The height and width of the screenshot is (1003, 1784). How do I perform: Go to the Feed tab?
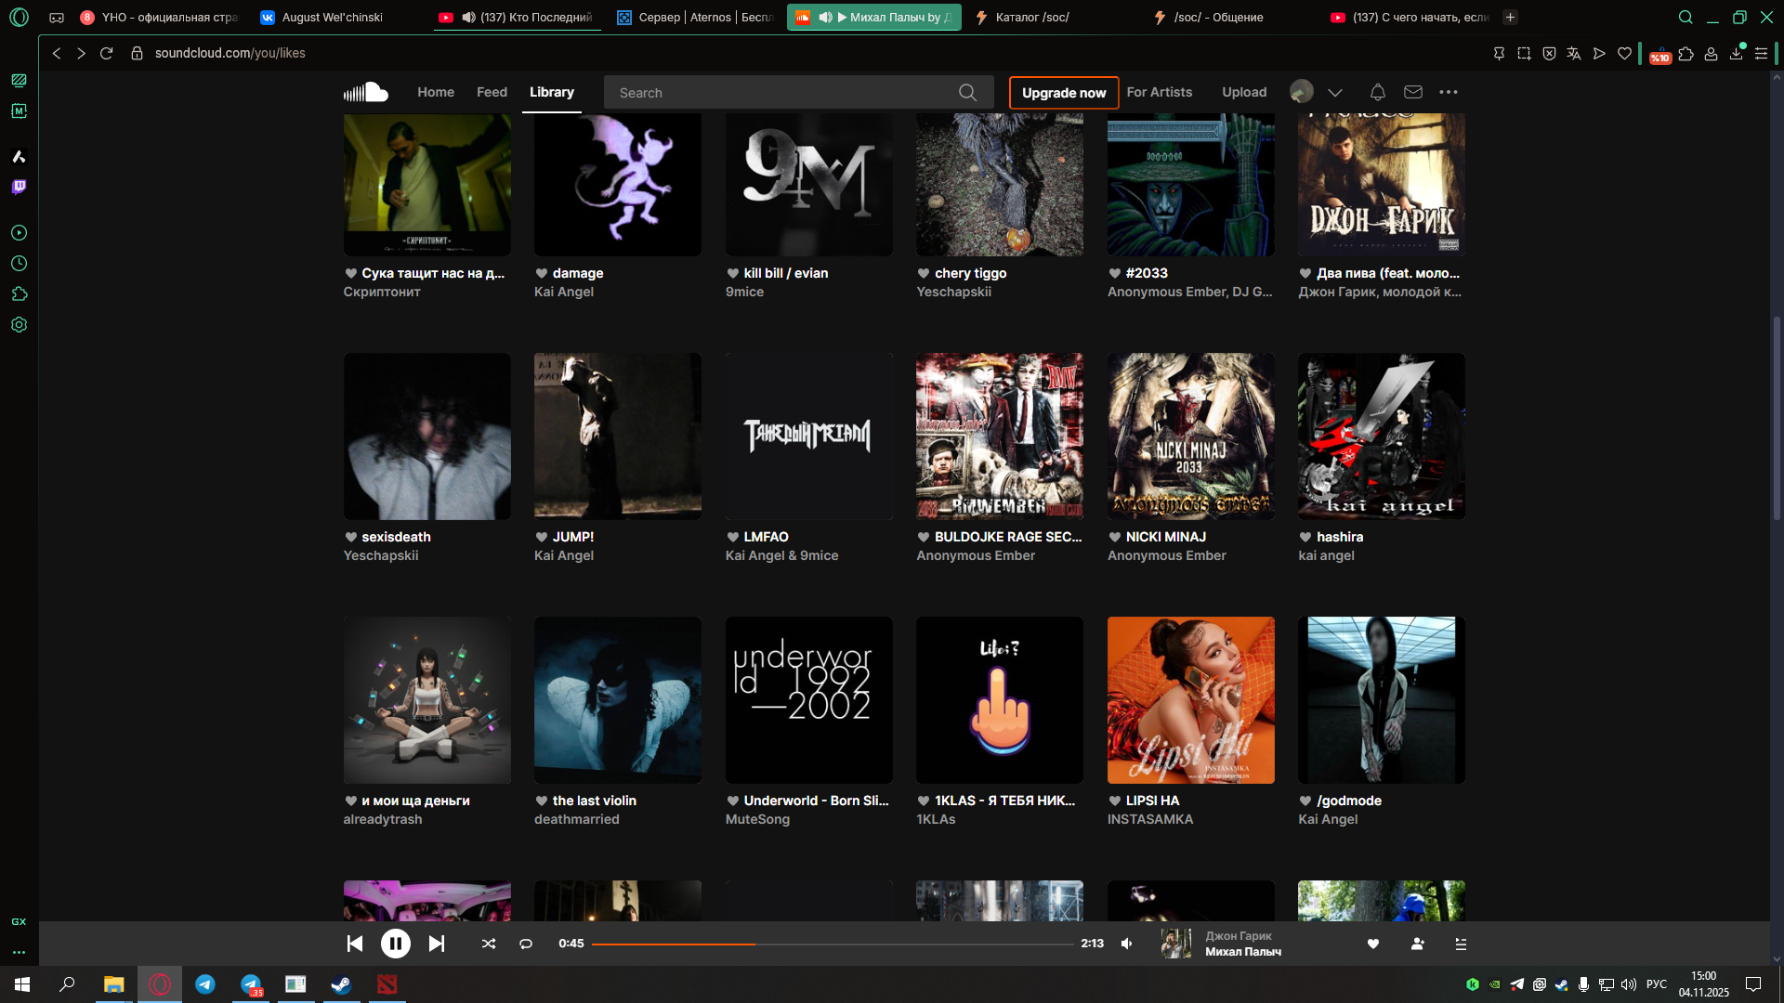point(492,92)
